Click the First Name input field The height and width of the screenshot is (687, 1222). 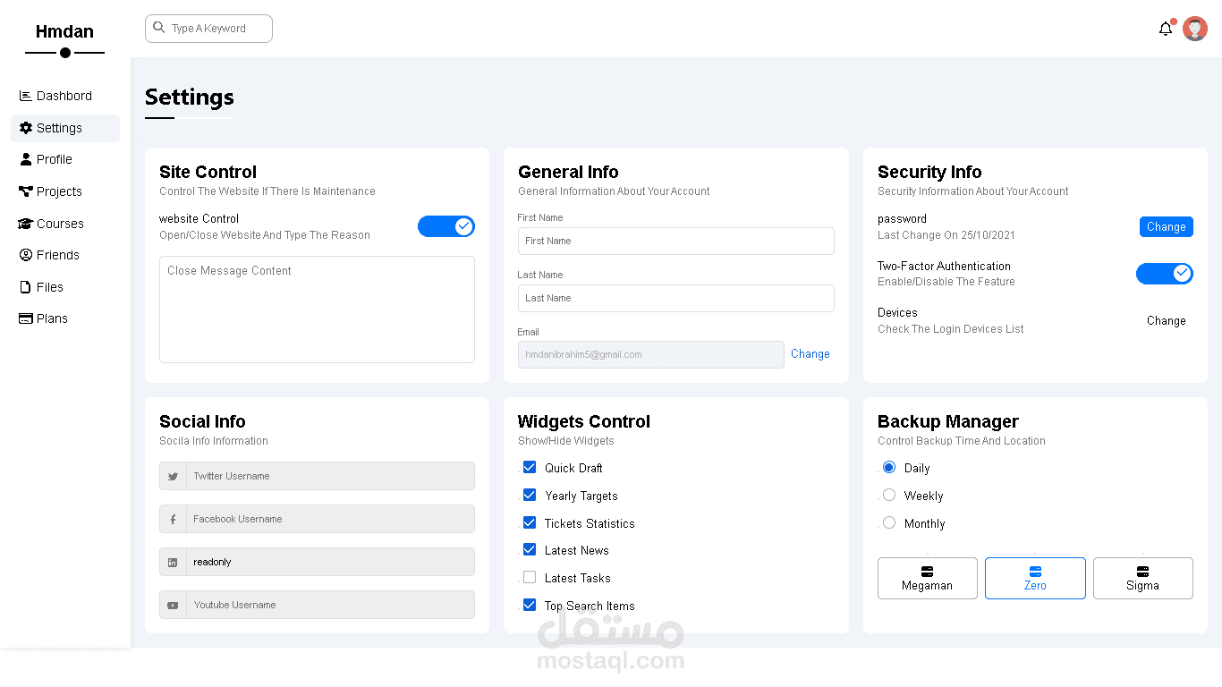click(676, 241)
